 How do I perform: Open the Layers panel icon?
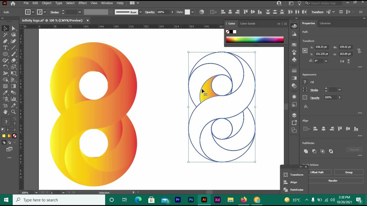pyautogui.click(x=294, y=115)
